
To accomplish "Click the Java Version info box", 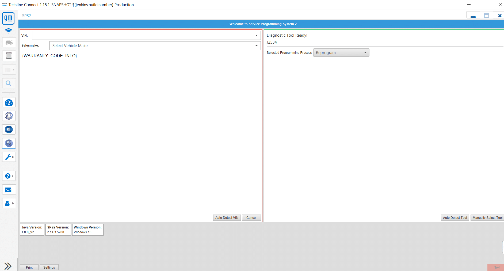I will [x=32, y=230].
